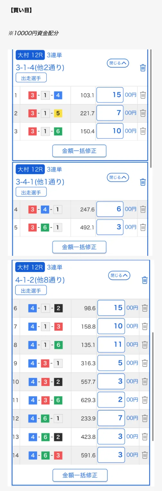Remove row 11 bet 4-3-6 with its trash icon
Viewport: 162px width, 491px height.
(x=145, y=400)
